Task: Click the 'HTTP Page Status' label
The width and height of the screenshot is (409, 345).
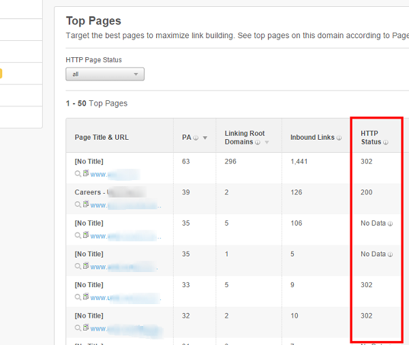Action: click(93, 60)
